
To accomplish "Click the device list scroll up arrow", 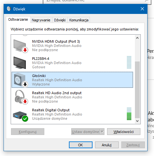I will [137, 38].
